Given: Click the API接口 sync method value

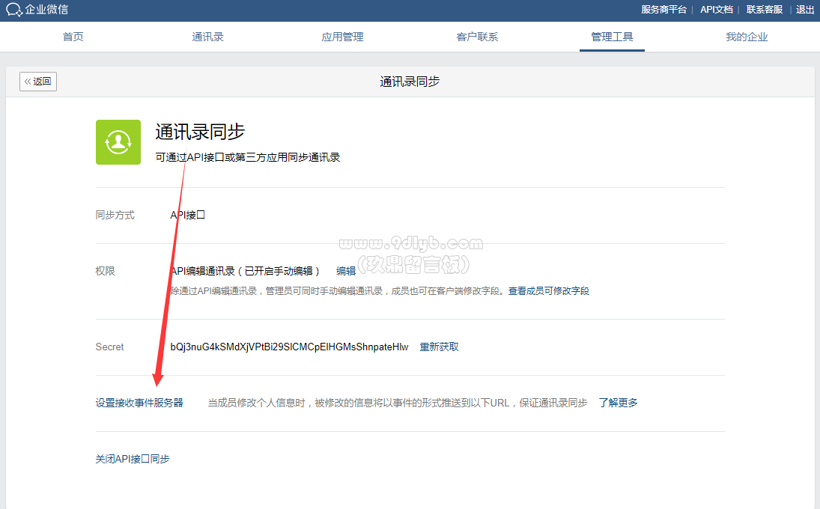Looking at the screenshot, I should pyautogui.click(x=188, y=215).
